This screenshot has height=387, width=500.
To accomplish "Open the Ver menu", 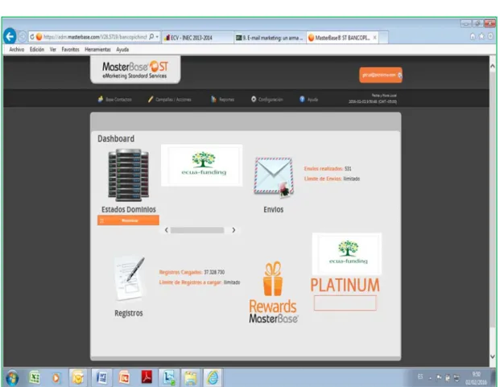I will (x=53, y=49).
